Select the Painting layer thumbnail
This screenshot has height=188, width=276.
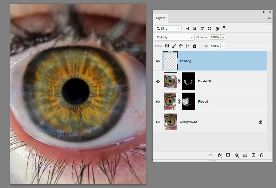click(x=170, y=61)
